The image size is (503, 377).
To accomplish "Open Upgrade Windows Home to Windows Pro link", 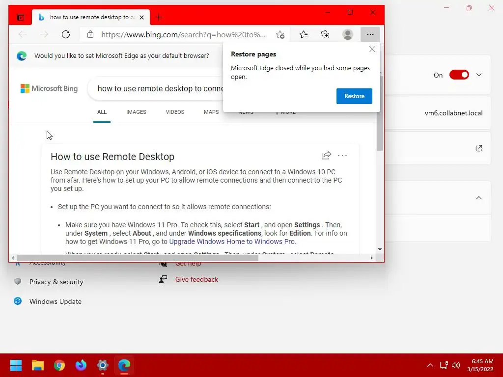I will 232,242.
